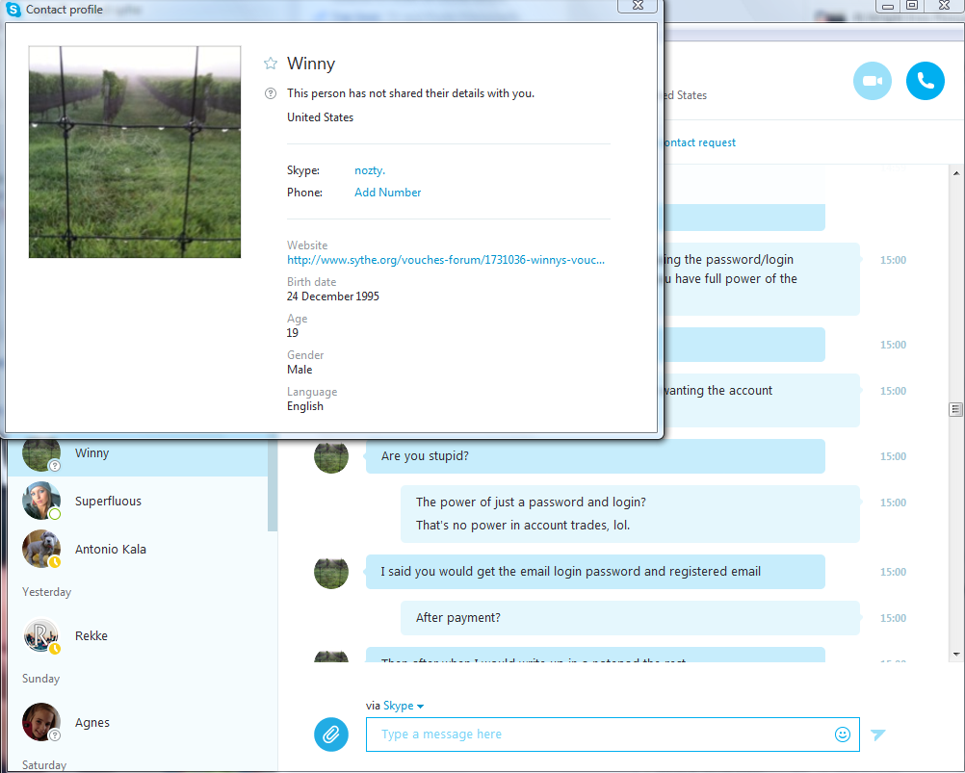
Task: Click Agnes's avatar picture
Action: (41, 722)
